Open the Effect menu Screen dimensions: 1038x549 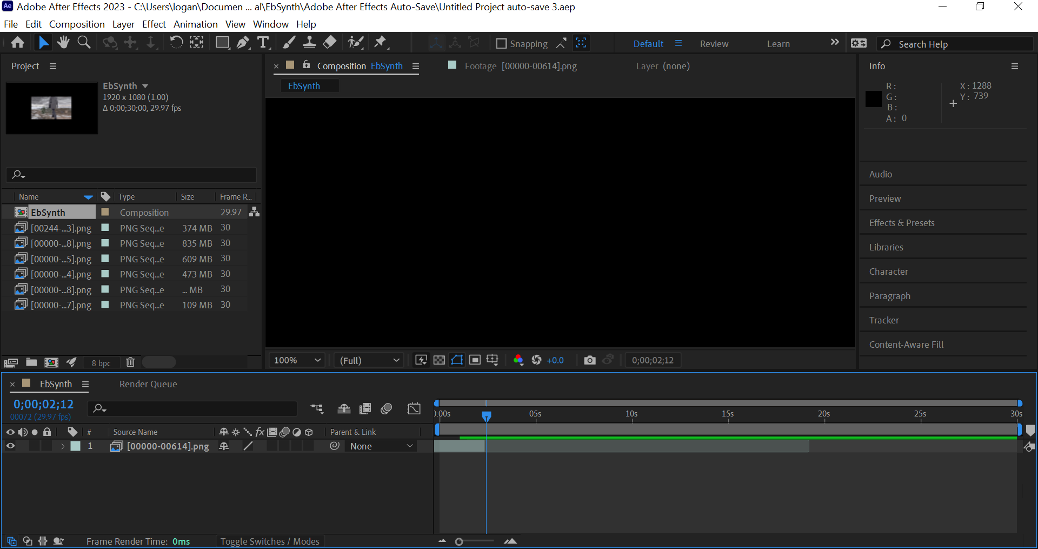pos(154,24)
